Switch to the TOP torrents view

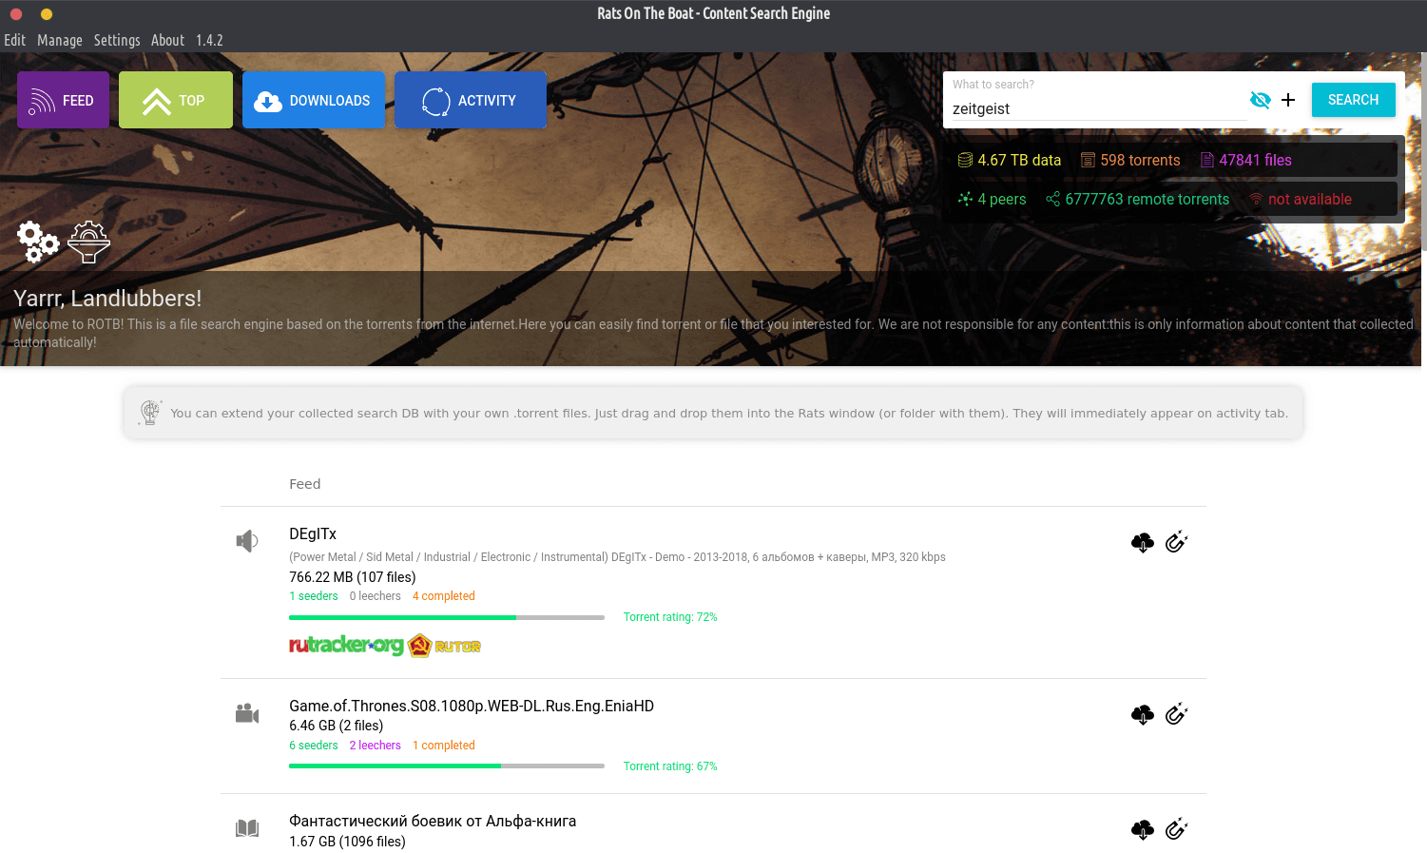tap(175, 100)
